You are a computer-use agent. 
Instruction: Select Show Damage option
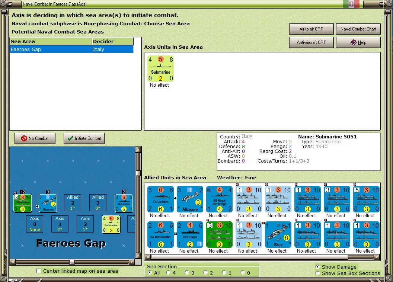tap(317, 267)
